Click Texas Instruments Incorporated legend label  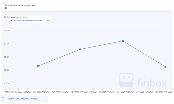[20, 5]
